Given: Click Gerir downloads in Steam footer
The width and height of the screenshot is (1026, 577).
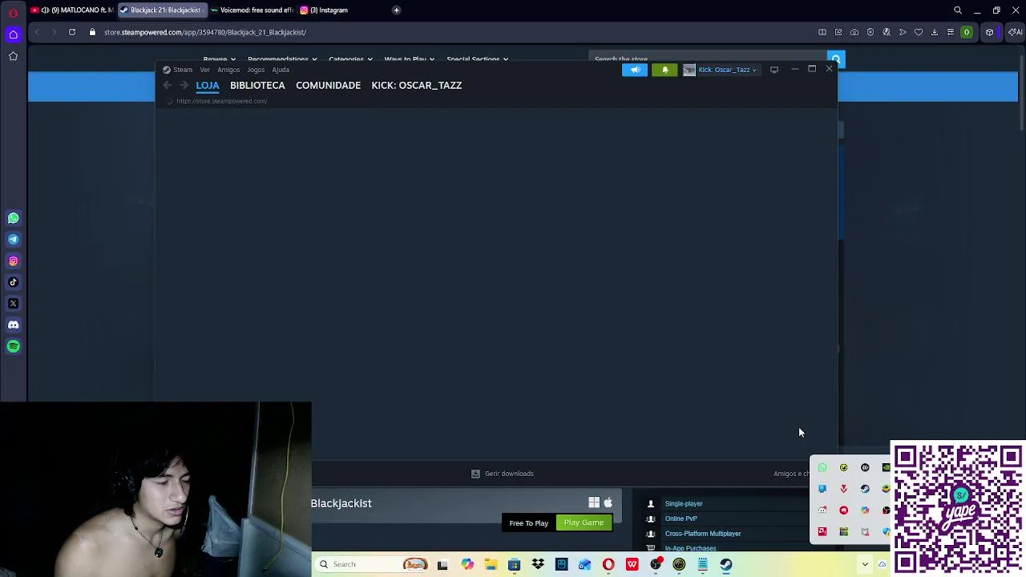Looking at the screenshot, I should [x=503, y=474].
